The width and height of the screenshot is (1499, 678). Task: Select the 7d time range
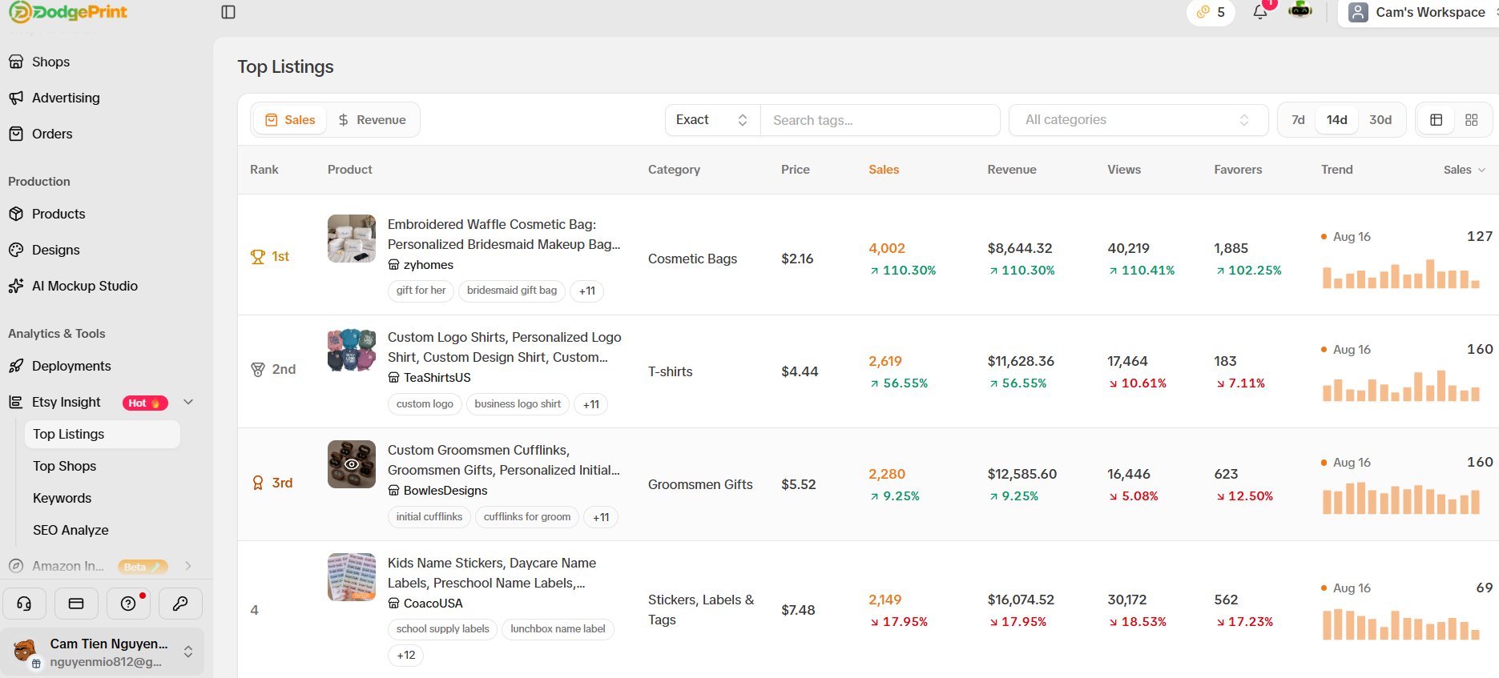pos(1298,120)
